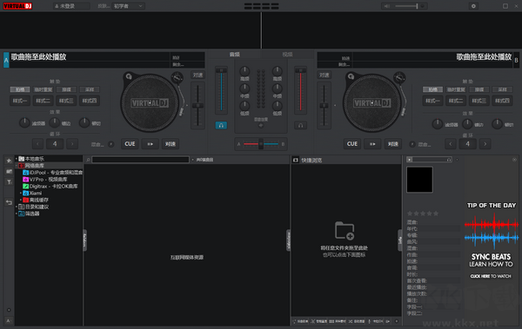Click deck A play/pause button
Screen dimensions: 522x329
151,144
